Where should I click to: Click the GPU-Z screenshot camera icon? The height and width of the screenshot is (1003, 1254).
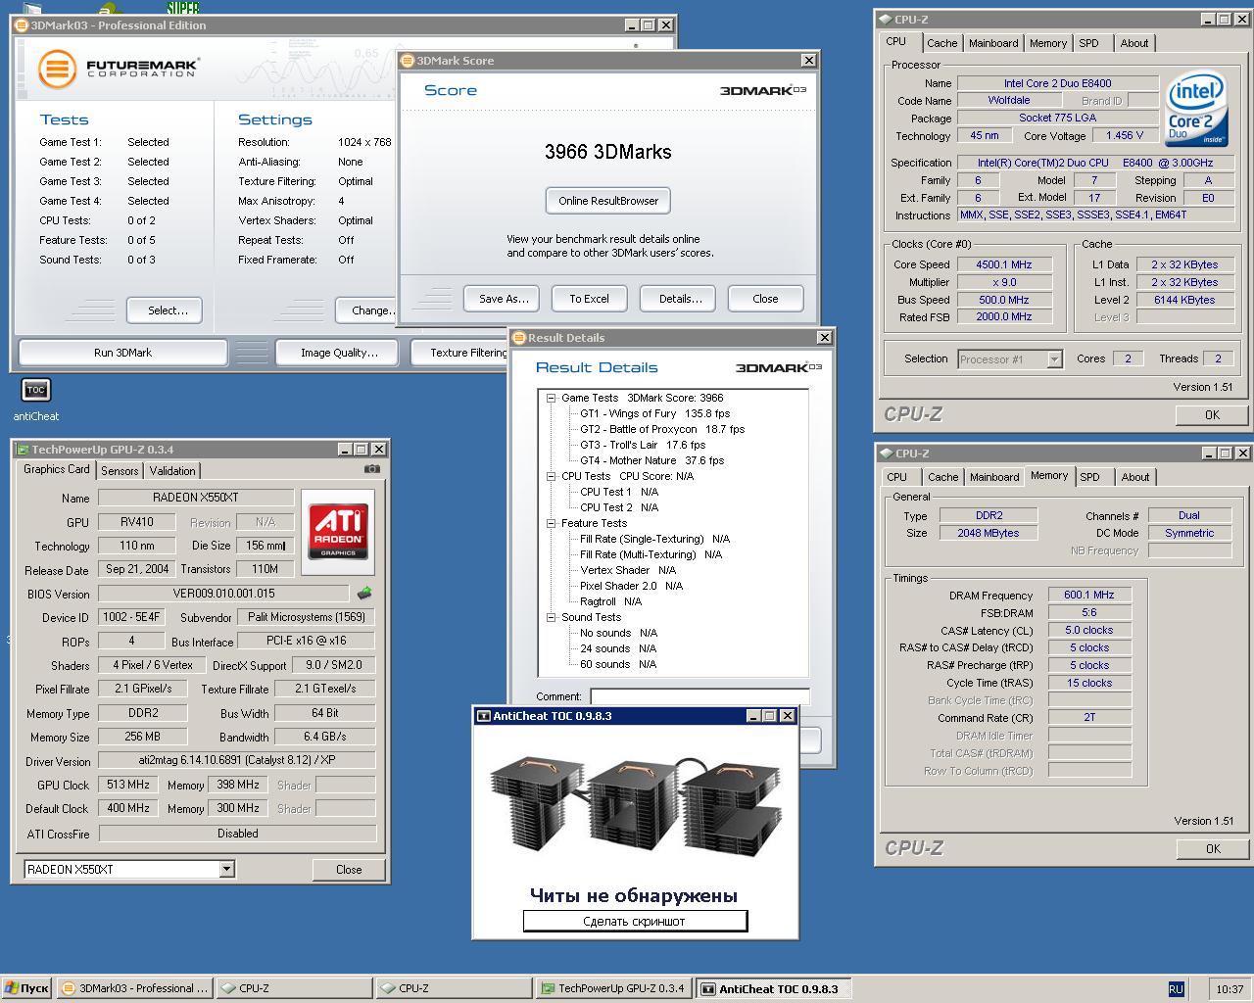coord(371,469)
